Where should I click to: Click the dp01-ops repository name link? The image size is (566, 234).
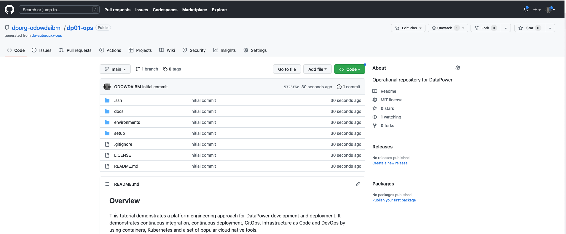coord(80,28)
